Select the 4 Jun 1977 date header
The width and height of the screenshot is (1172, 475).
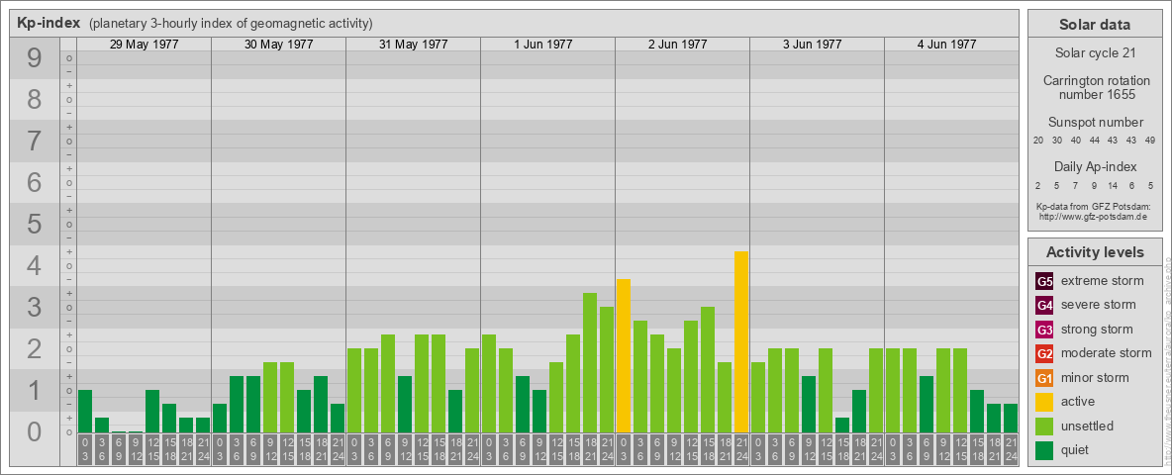click(x=947, y=45)
